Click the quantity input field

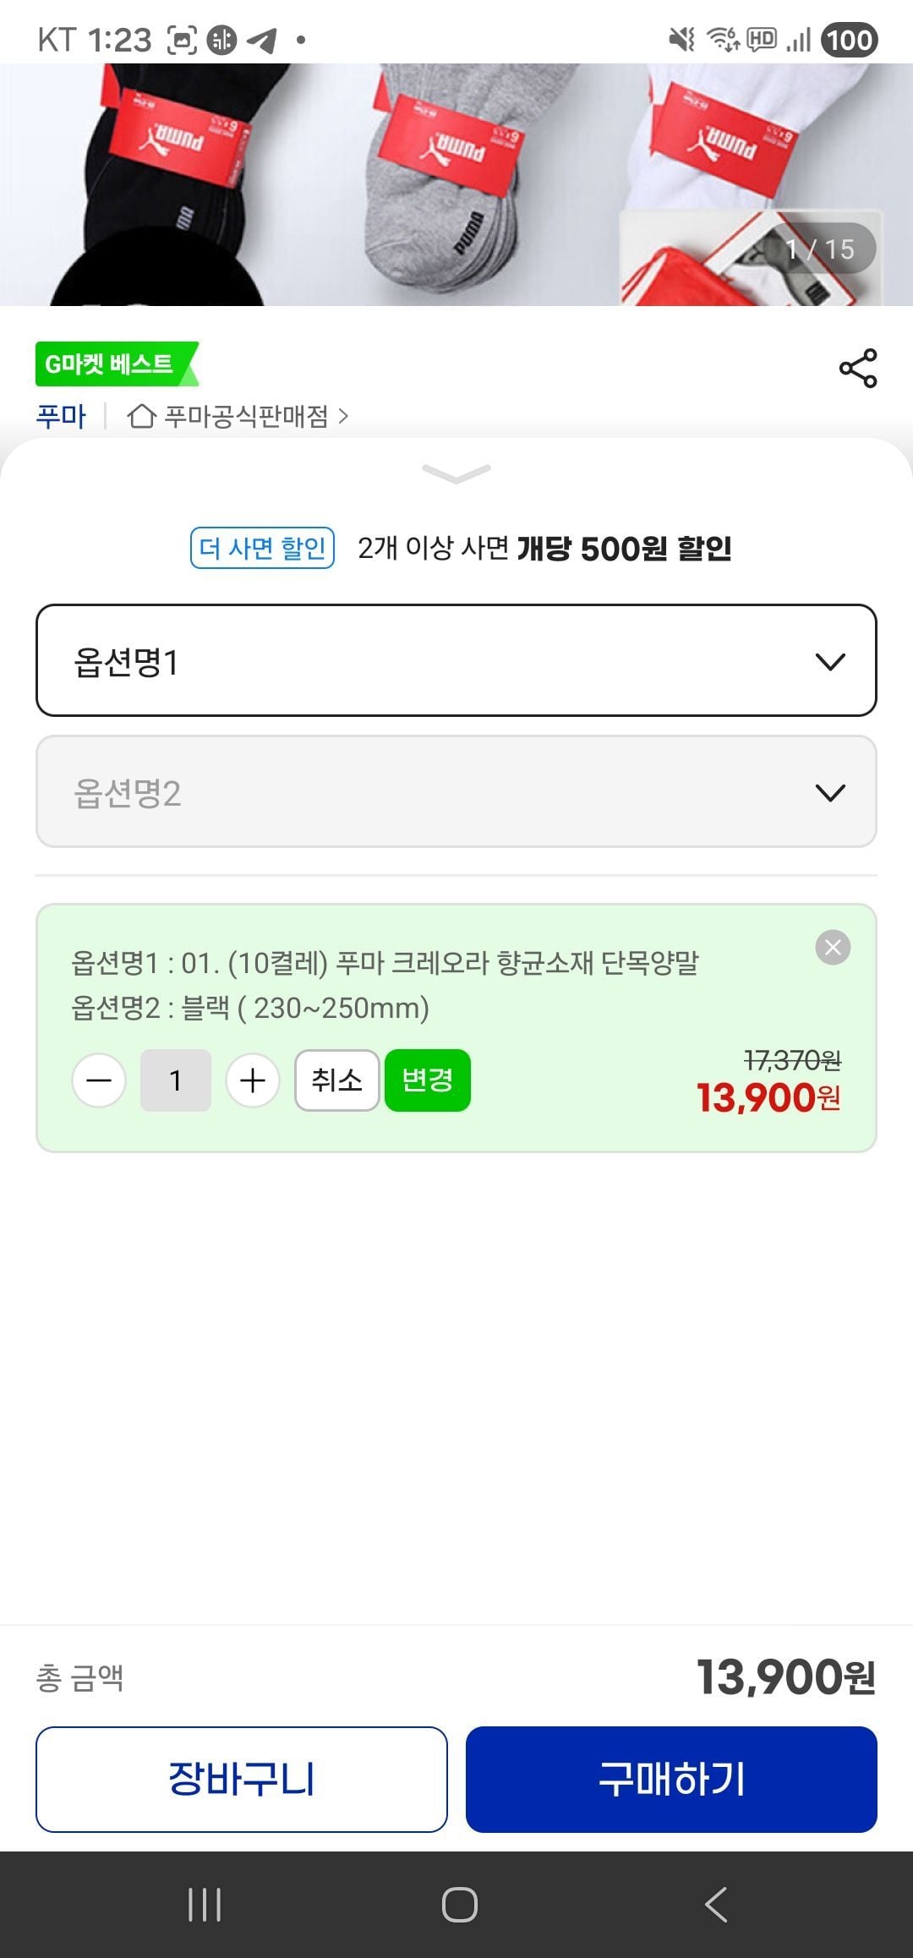point(176,1080)
